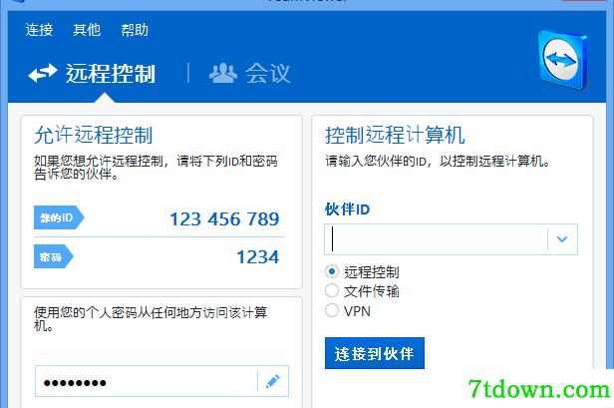This screenshot has width=614, height=408.
Task: Open the 其他 menu
Action: pos(87,30)
